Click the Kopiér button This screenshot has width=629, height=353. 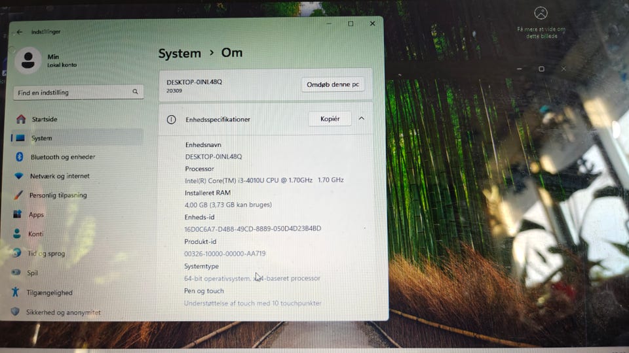click(x=330, y=119)
